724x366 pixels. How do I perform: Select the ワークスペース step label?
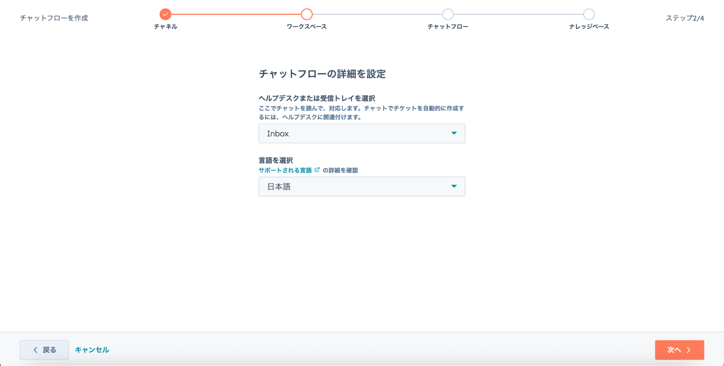[x=306, y=27]
